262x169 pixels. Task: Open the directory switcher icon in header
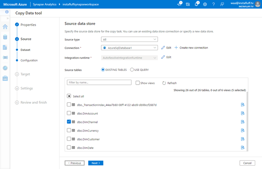pyautogui.click(x=188, y=4)
